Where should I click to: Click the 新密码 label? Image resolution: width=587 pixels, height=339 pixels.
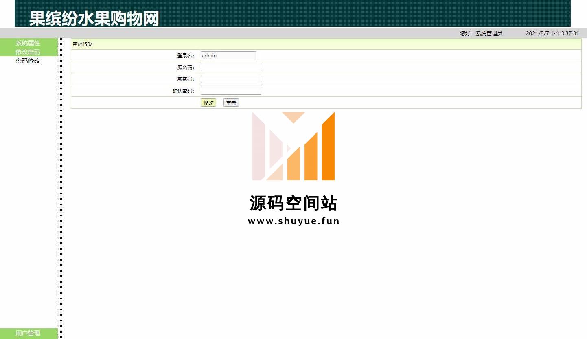tap(186, 79)
